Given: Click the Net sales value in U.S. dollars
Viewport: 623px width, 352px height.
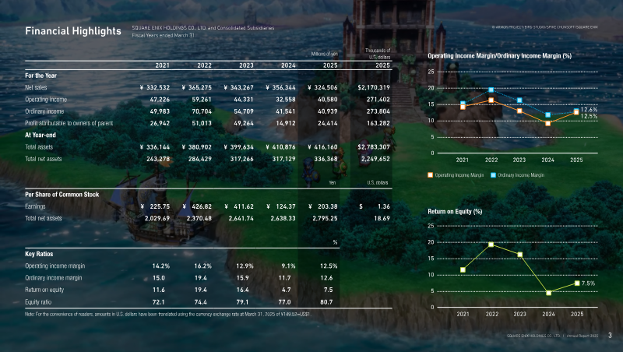Looking at the screenshot, I should (374, 90).
